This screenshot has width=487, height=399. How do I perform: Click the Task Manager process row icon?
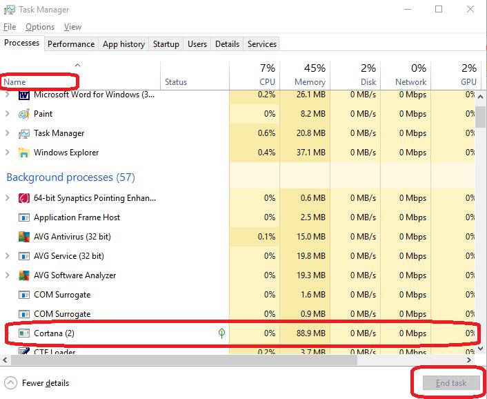tap(24, 134)
